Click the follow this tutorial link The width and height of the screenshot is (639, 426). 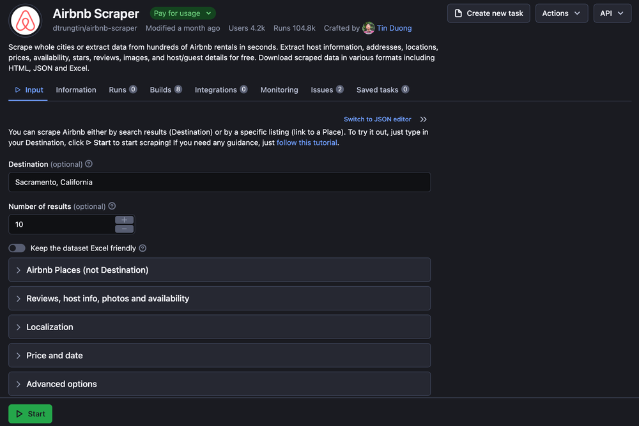(307, 142)
